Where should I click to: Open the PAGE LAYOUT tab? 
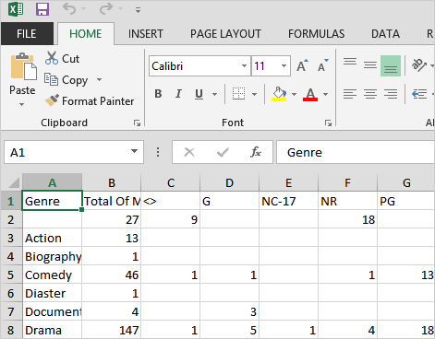pos(225,34)
